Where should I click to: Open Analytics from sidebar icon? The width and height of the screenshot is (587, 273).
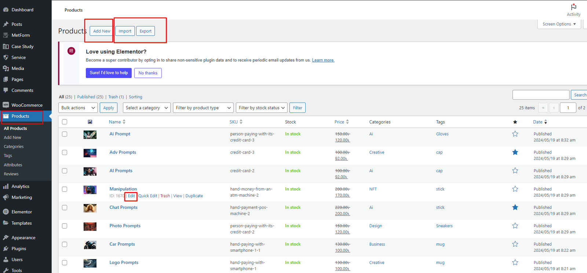[x=6, y=187]
